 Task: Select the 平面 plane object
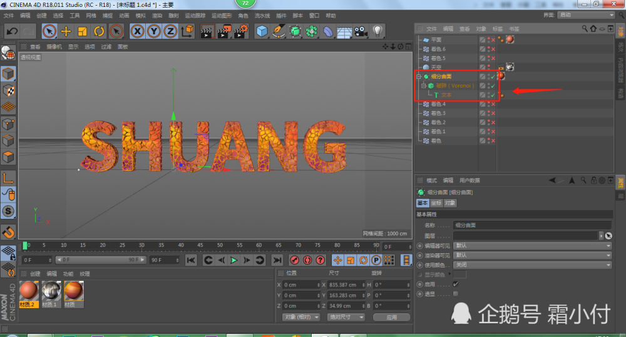tap(436, 40)
